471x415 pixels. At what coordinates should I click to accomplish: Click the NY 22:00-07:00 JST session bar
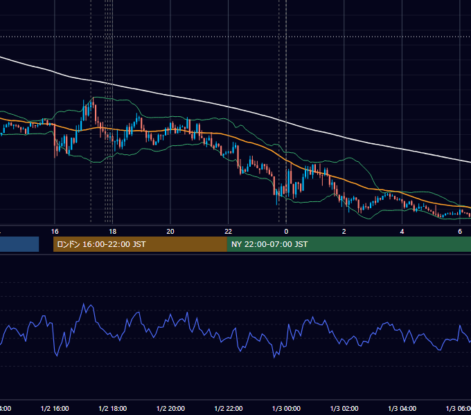(348, 244)
